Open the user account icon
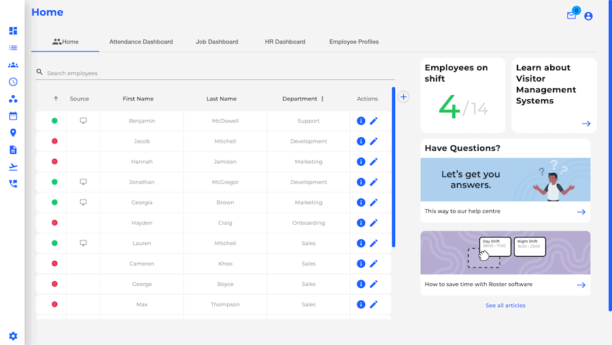 click(x=588, y=16)
